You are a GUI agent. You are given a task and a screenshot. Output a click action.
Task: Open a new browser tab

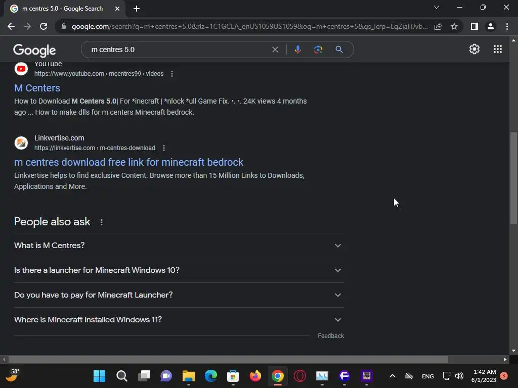(137, 9)
